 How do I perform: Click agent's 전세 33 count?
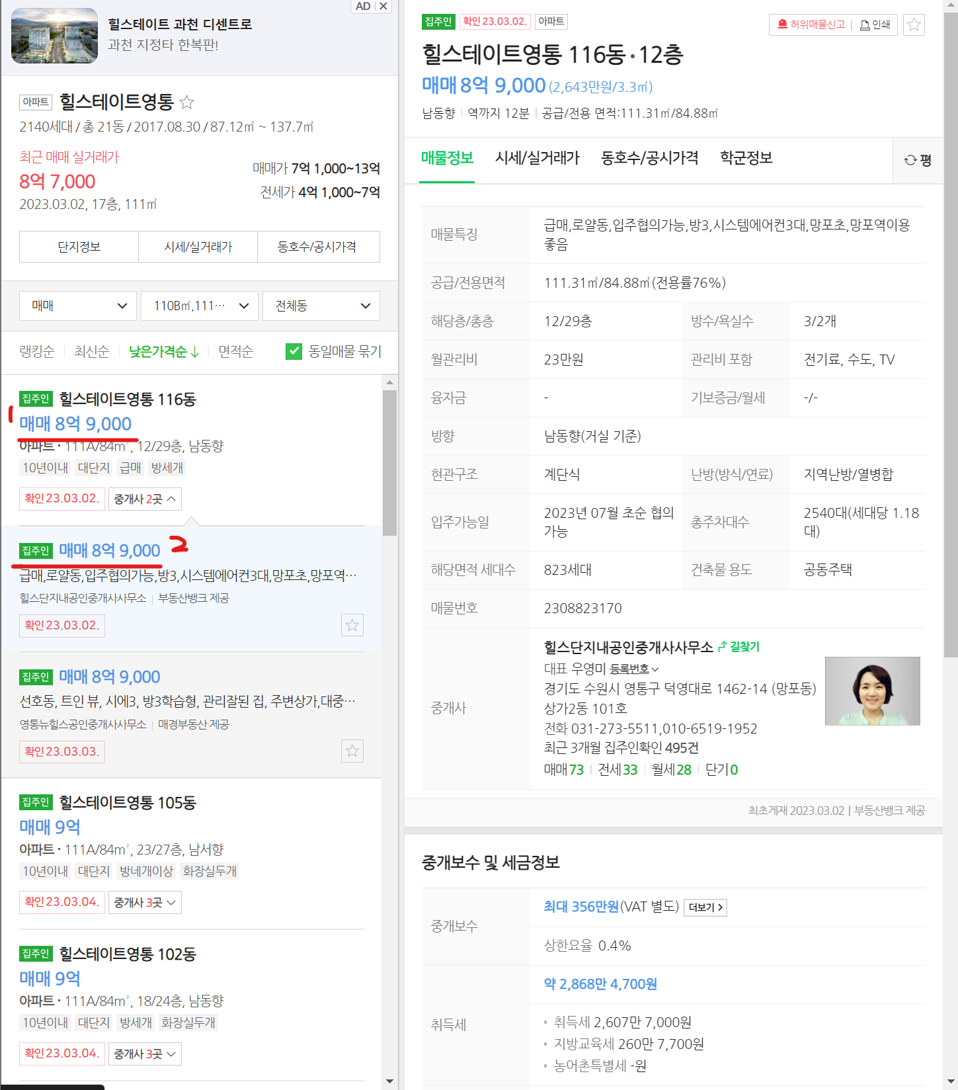pos(618,770)
